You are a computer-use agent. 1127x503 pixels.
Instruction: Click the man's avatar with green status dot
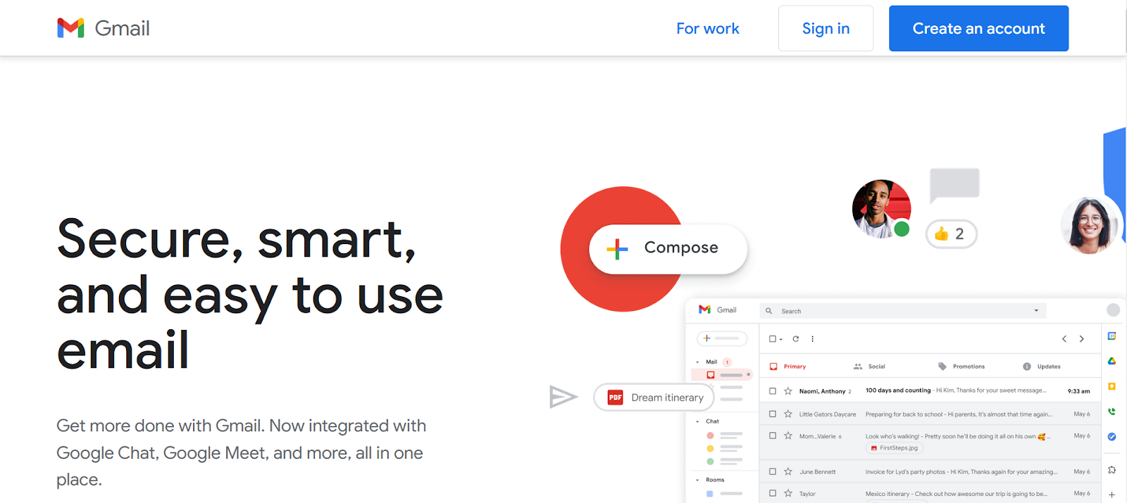point(882,209)
